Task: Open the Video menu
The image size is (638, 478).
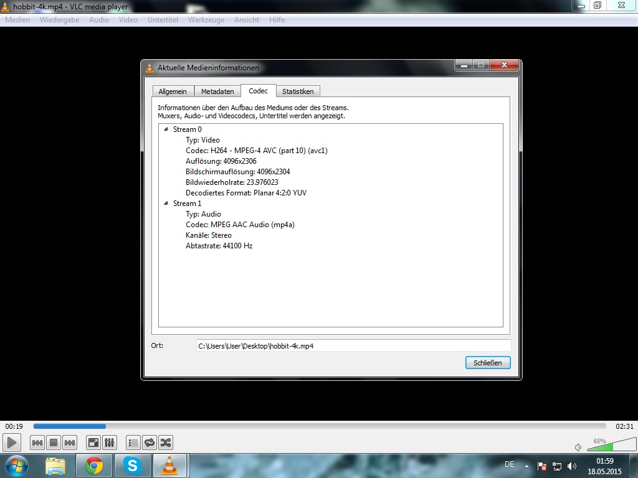Action: 128,19
